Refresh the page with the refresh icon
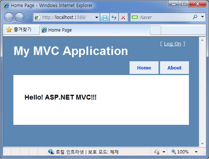 [114, 17]
